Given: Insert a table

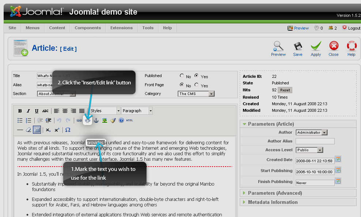Looking at the screenshot, I should (37, 130).
